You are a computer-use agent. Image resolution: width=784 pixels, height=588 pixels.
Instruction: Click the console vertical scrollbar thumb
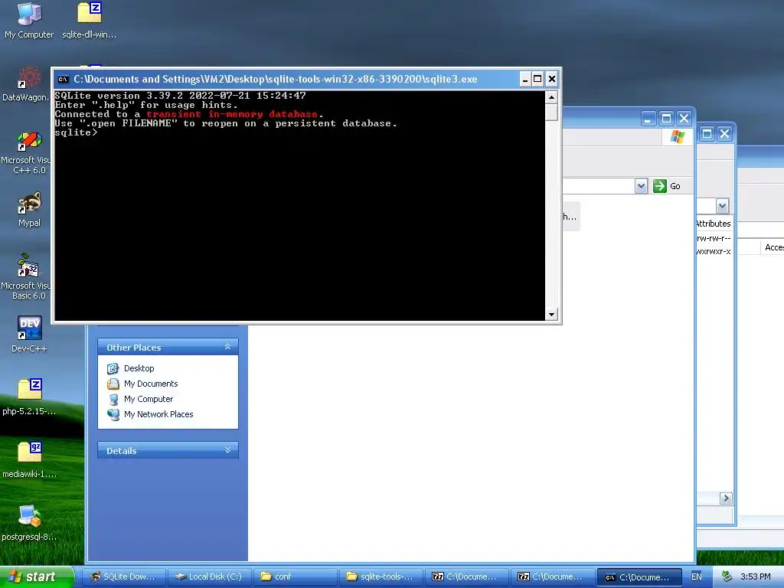[551, 112]
